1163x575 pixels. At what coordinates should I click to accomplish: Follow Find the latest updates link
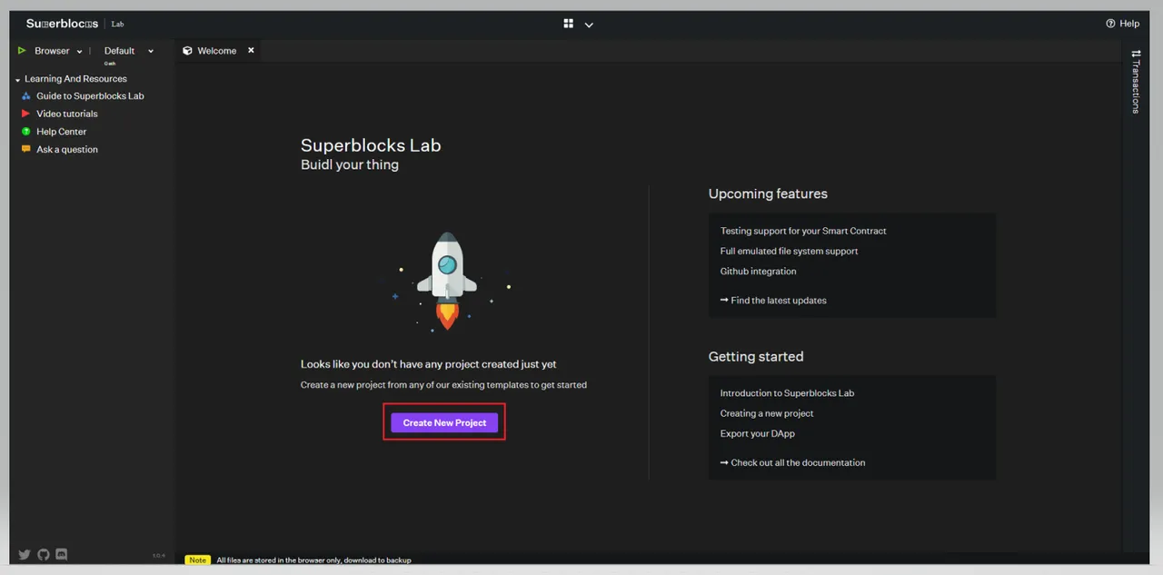point(773,300)
